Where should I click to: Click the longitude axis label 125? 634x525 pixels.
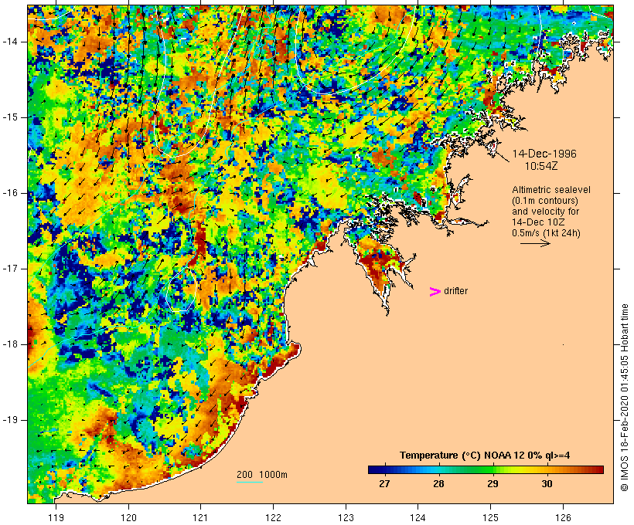pos(491,517)
